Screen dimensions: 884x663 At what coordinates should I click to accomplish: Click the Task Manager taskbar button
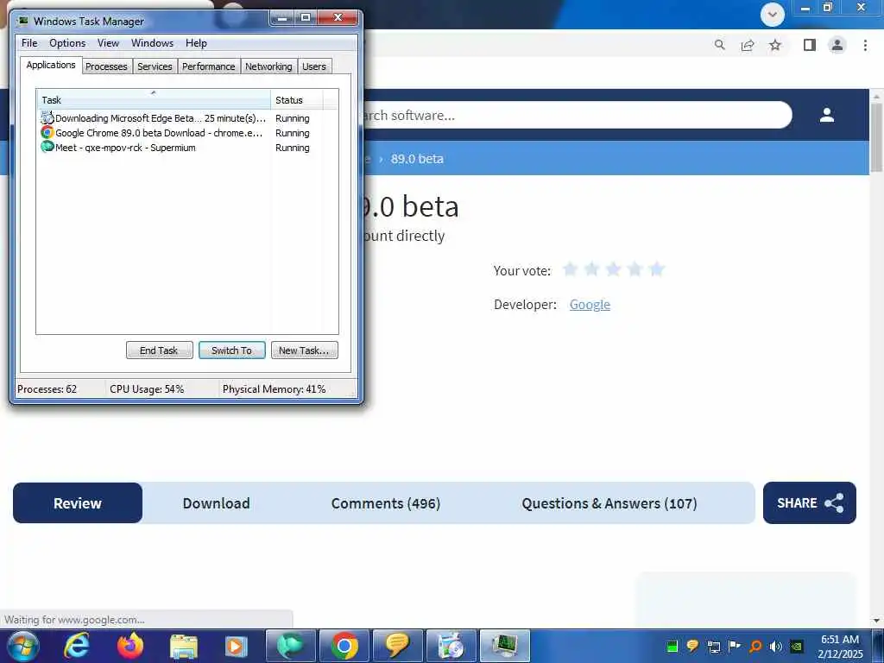(504, 646)
